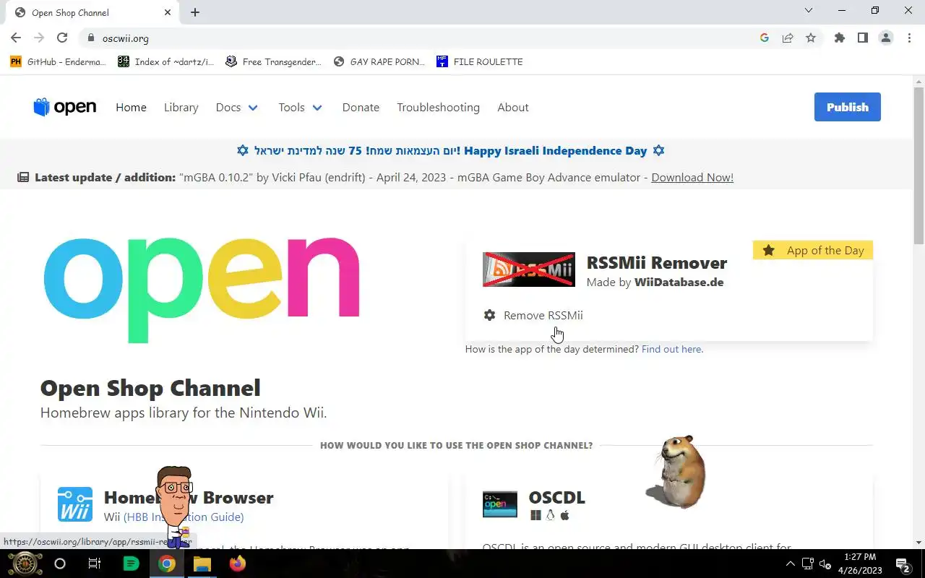The height and width of the screenshot is (578, 925).
Task: Bookmark this page with the star icon
Action: (811, 38)
